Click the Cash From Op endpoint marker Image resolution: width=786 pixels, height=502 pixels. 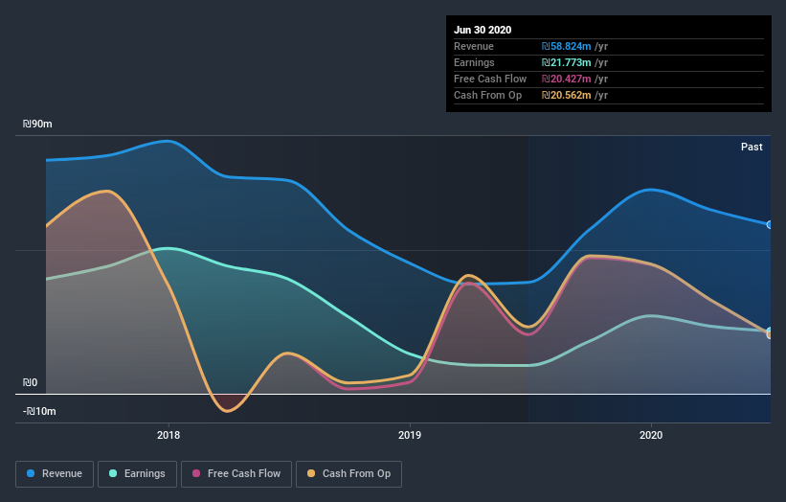coord(770,334)
